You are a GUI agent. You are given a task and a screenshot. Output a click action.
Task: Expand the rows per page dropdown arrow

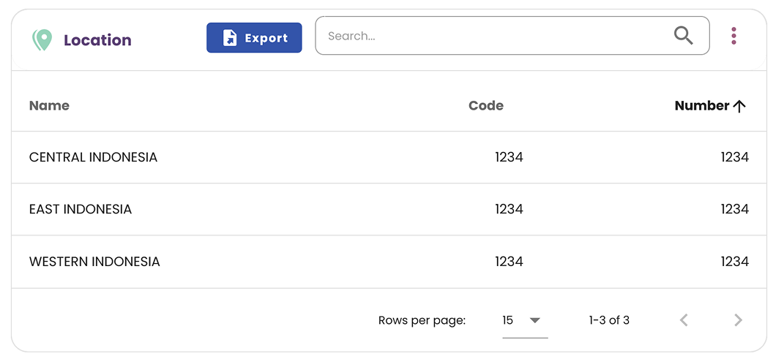(534, 320)
